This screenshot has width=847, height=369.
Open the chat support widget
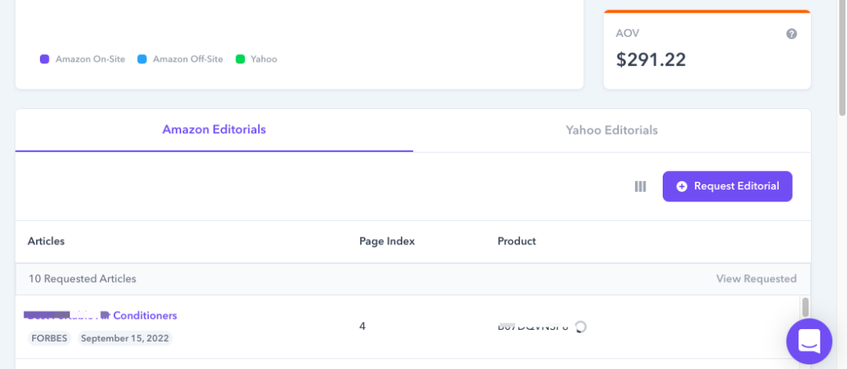click(x=809, y=341)
